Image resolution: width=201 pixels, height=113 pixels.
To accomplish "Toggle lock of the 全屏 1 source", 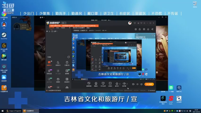I will pos(49,31).
